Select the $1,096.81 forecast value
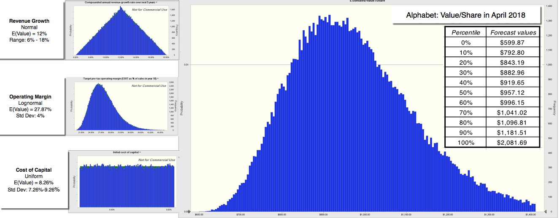 click(x=512, y=122)
